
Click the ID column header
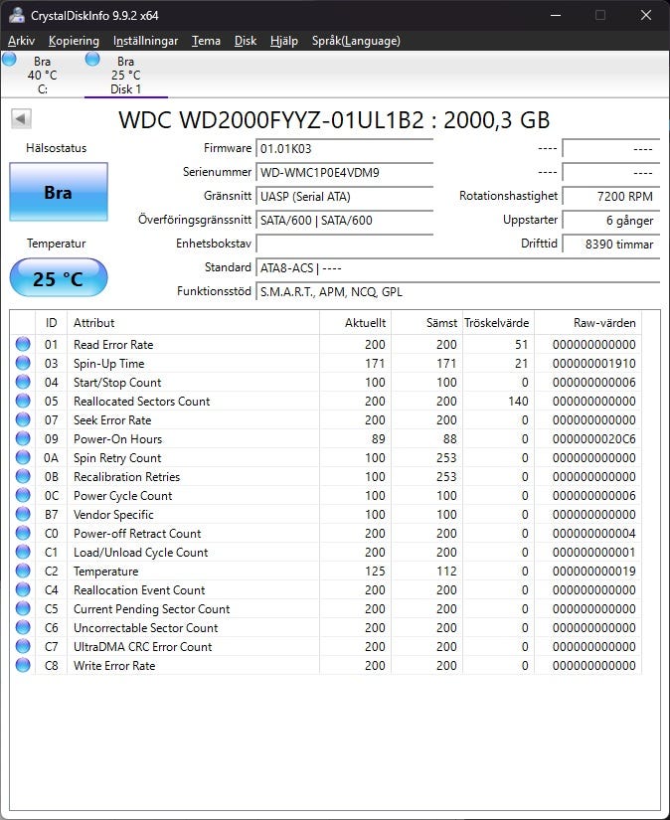pyautogui.click(x=52, y=323)
